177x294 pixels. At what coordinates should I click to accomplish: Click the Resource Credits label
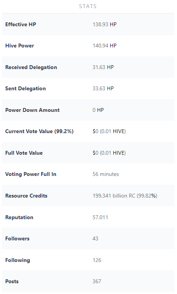point(26,196)
